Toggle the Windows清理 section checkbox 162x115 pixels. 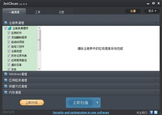click(6, 74)
